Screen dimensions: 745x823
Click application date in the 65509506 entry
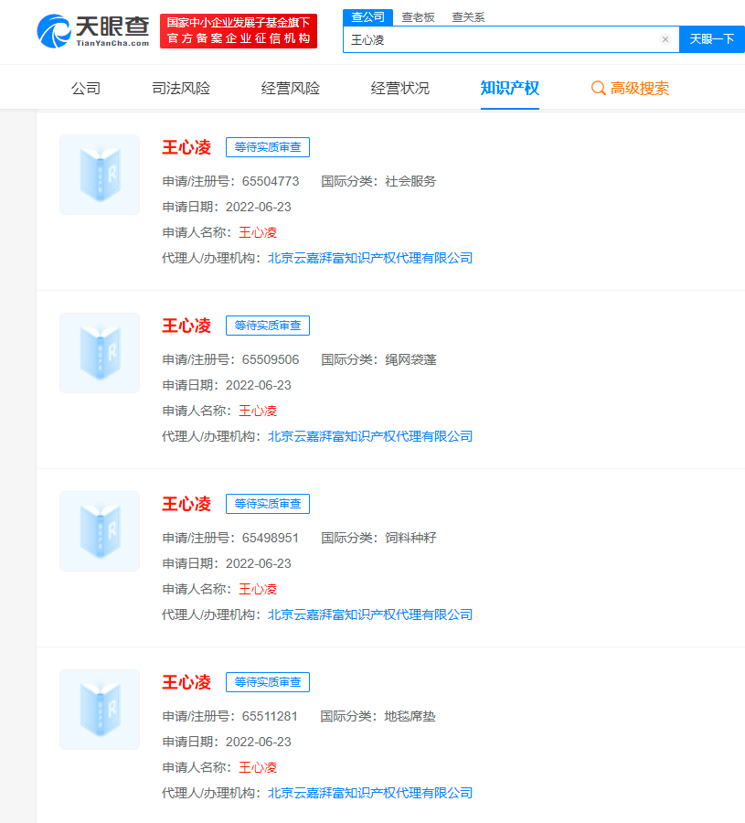258,385
